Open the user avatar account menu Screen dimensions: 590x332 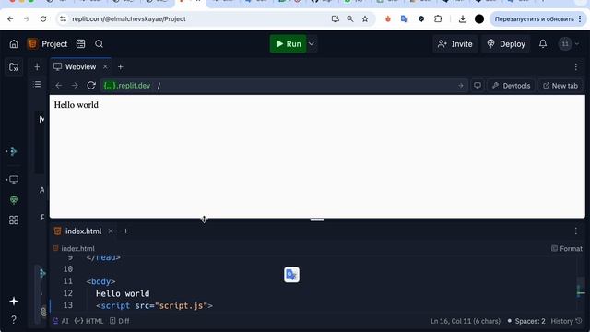tap(569, 44)
